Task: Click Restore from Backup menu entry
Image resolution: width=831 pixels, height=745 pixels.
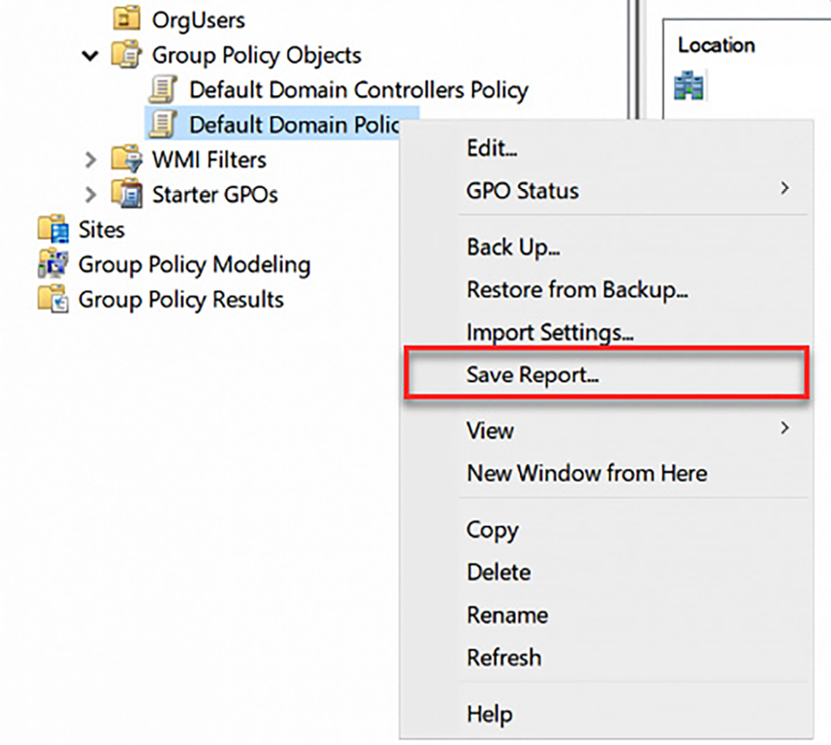Action: [577, 290]
